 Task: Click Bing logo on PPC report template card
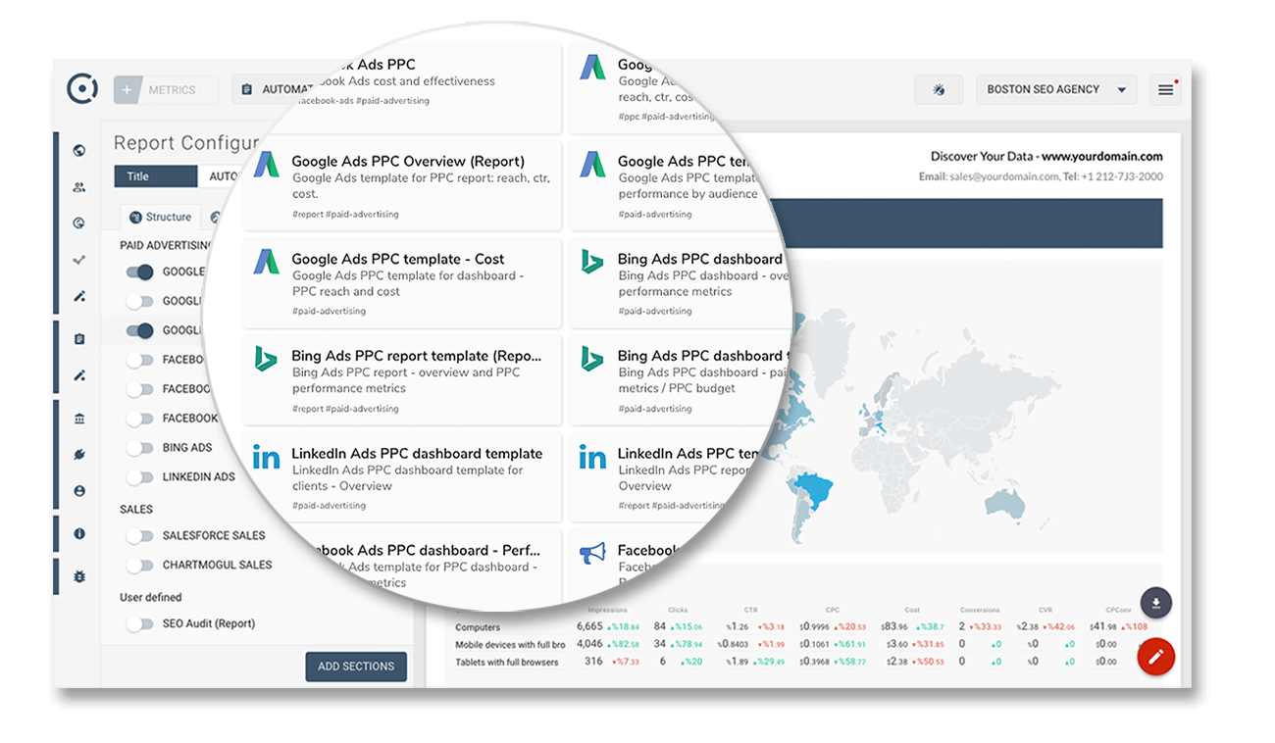(266, 359)
